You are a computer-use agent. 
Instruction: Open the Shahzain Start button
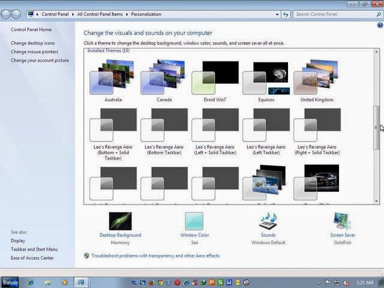coord(10,283)
